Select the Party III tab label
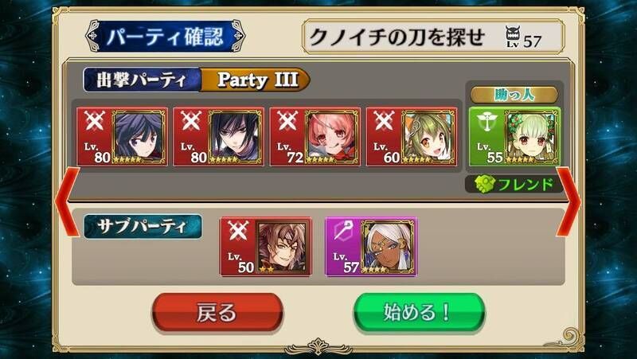Screen dimensions: 637x359 [x=257, y=80]
